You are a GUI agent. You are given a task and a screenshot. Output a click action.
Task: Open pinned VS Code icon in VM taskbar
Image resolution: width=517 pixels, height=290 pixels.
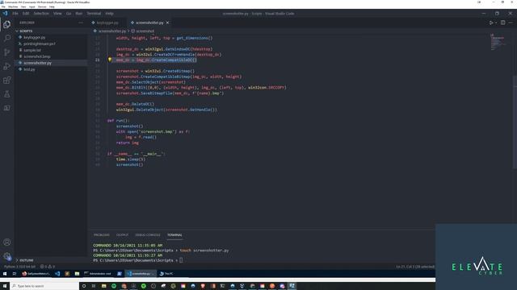57,274
